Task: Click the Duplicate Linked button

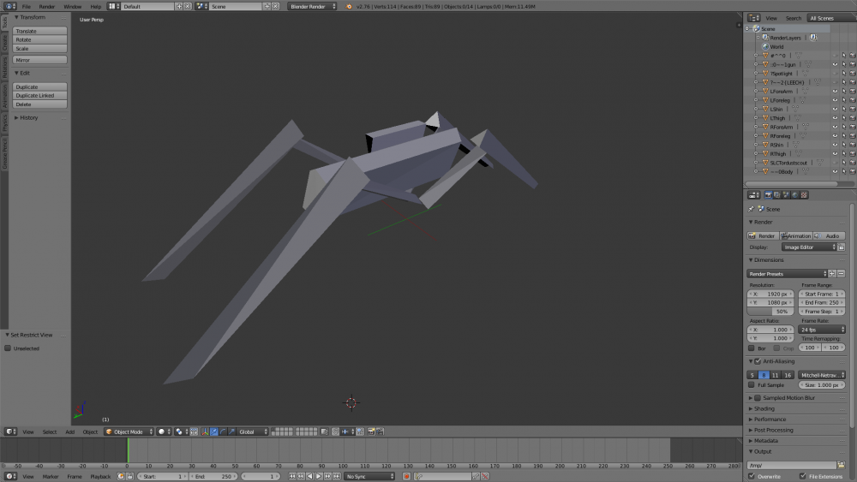Action: [39, 96]
